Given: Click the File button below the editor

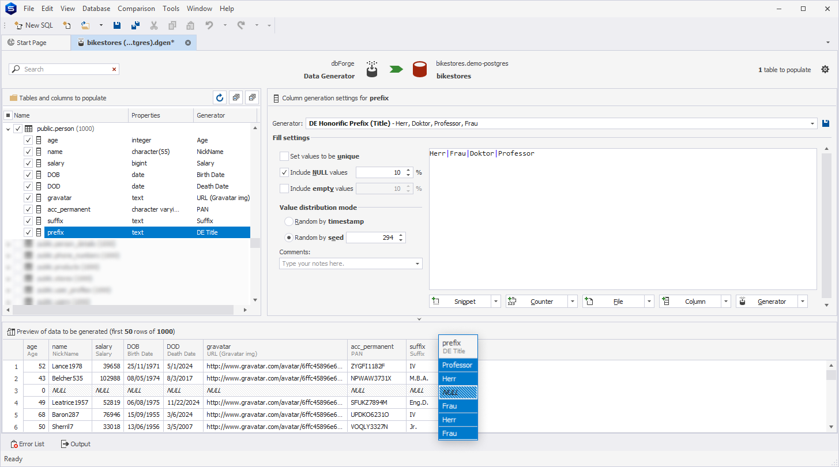Looking at the screenshot, I should point(614,302).
